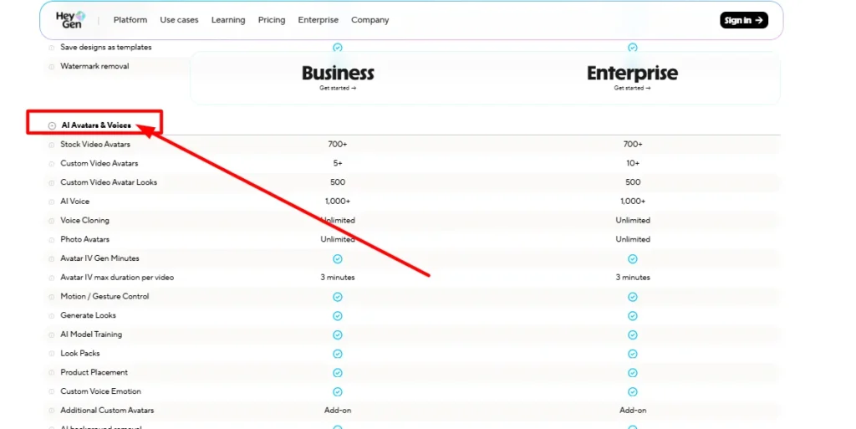The image size is (856, 429).
Task: Click info icon next to Look Packs
Action: pyautogui.click(x=52, y=354)
